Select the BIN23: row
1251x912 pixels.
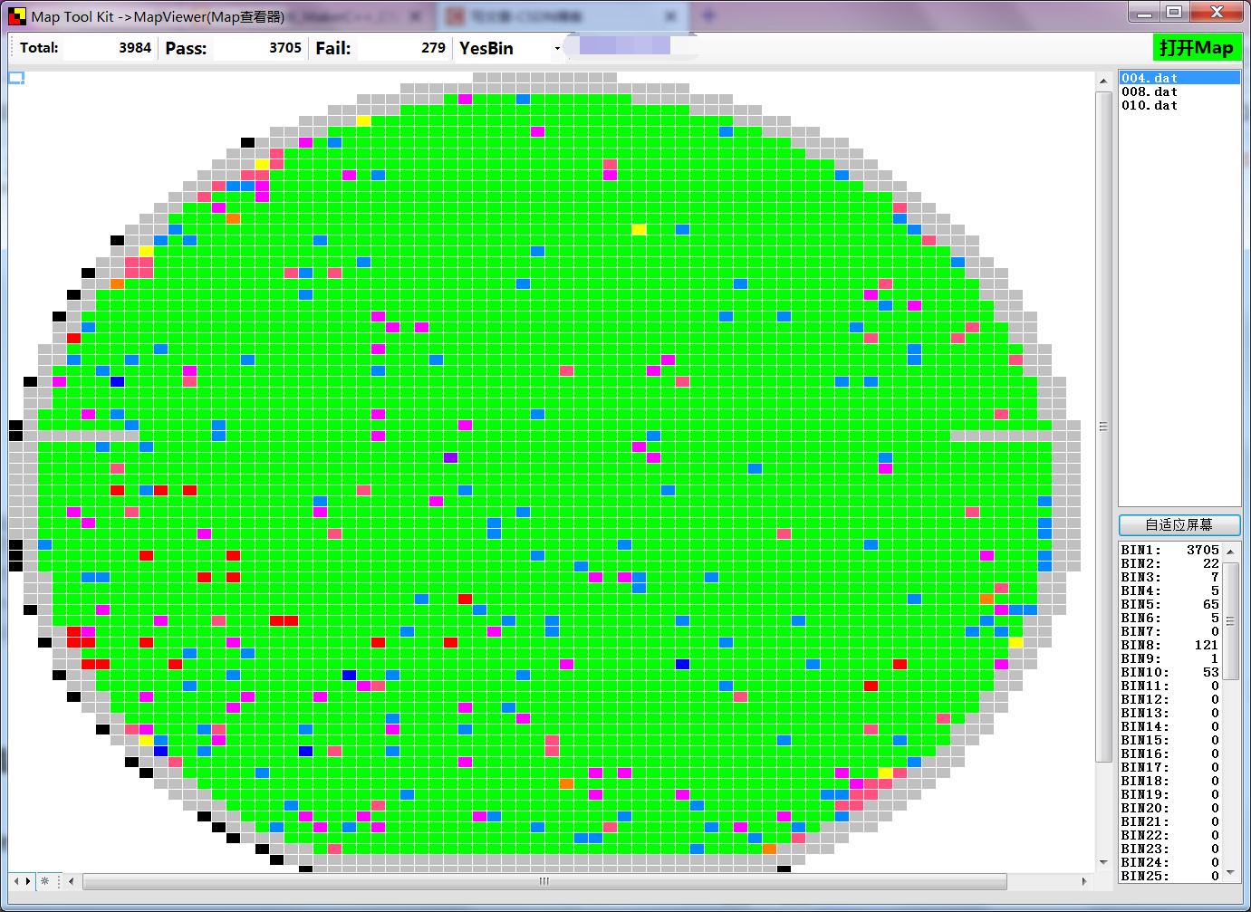pos(1170,849)
